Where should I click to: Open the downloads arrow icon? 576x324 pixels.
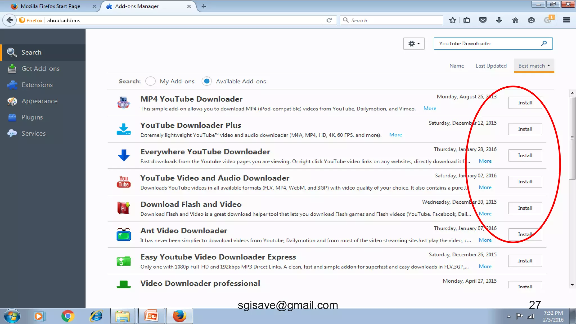point(499,20)
